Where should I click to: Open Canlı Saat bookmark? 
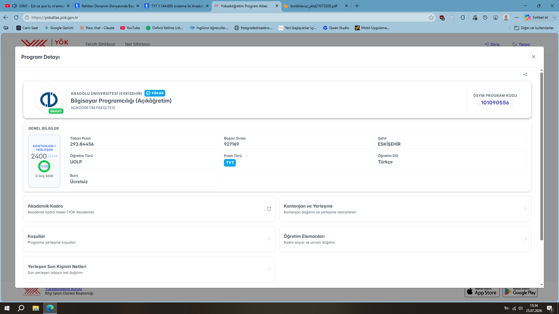(x=27, y=28)
